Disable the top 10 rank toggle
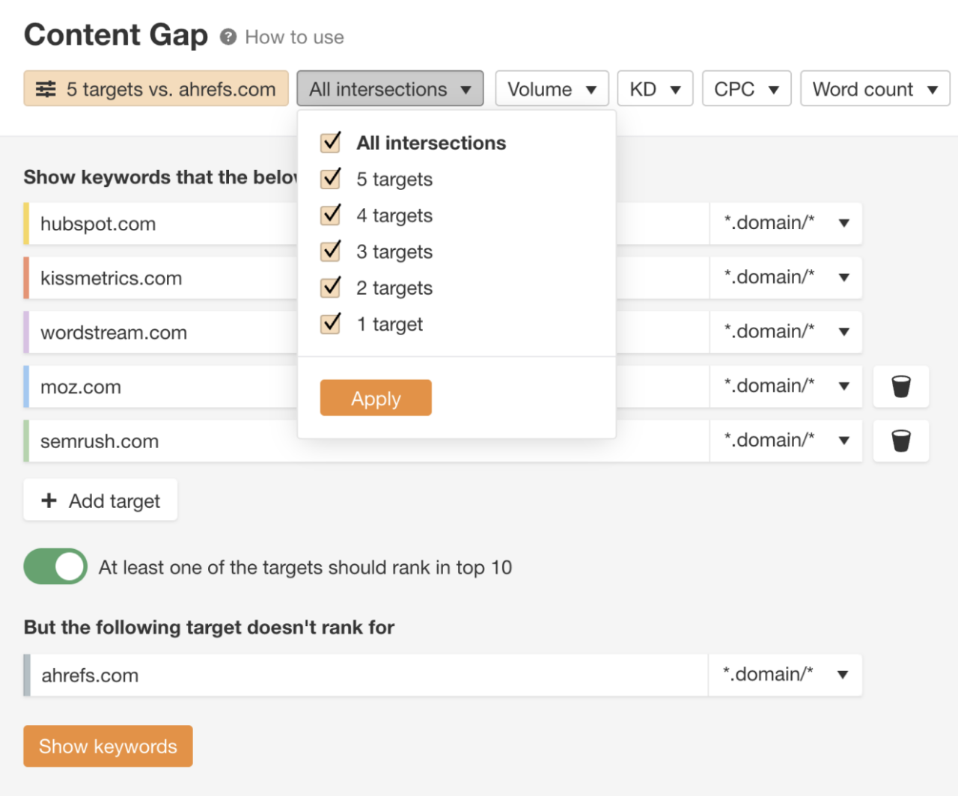The height and width of the screenshot is (796, 958). coord(55,566)
